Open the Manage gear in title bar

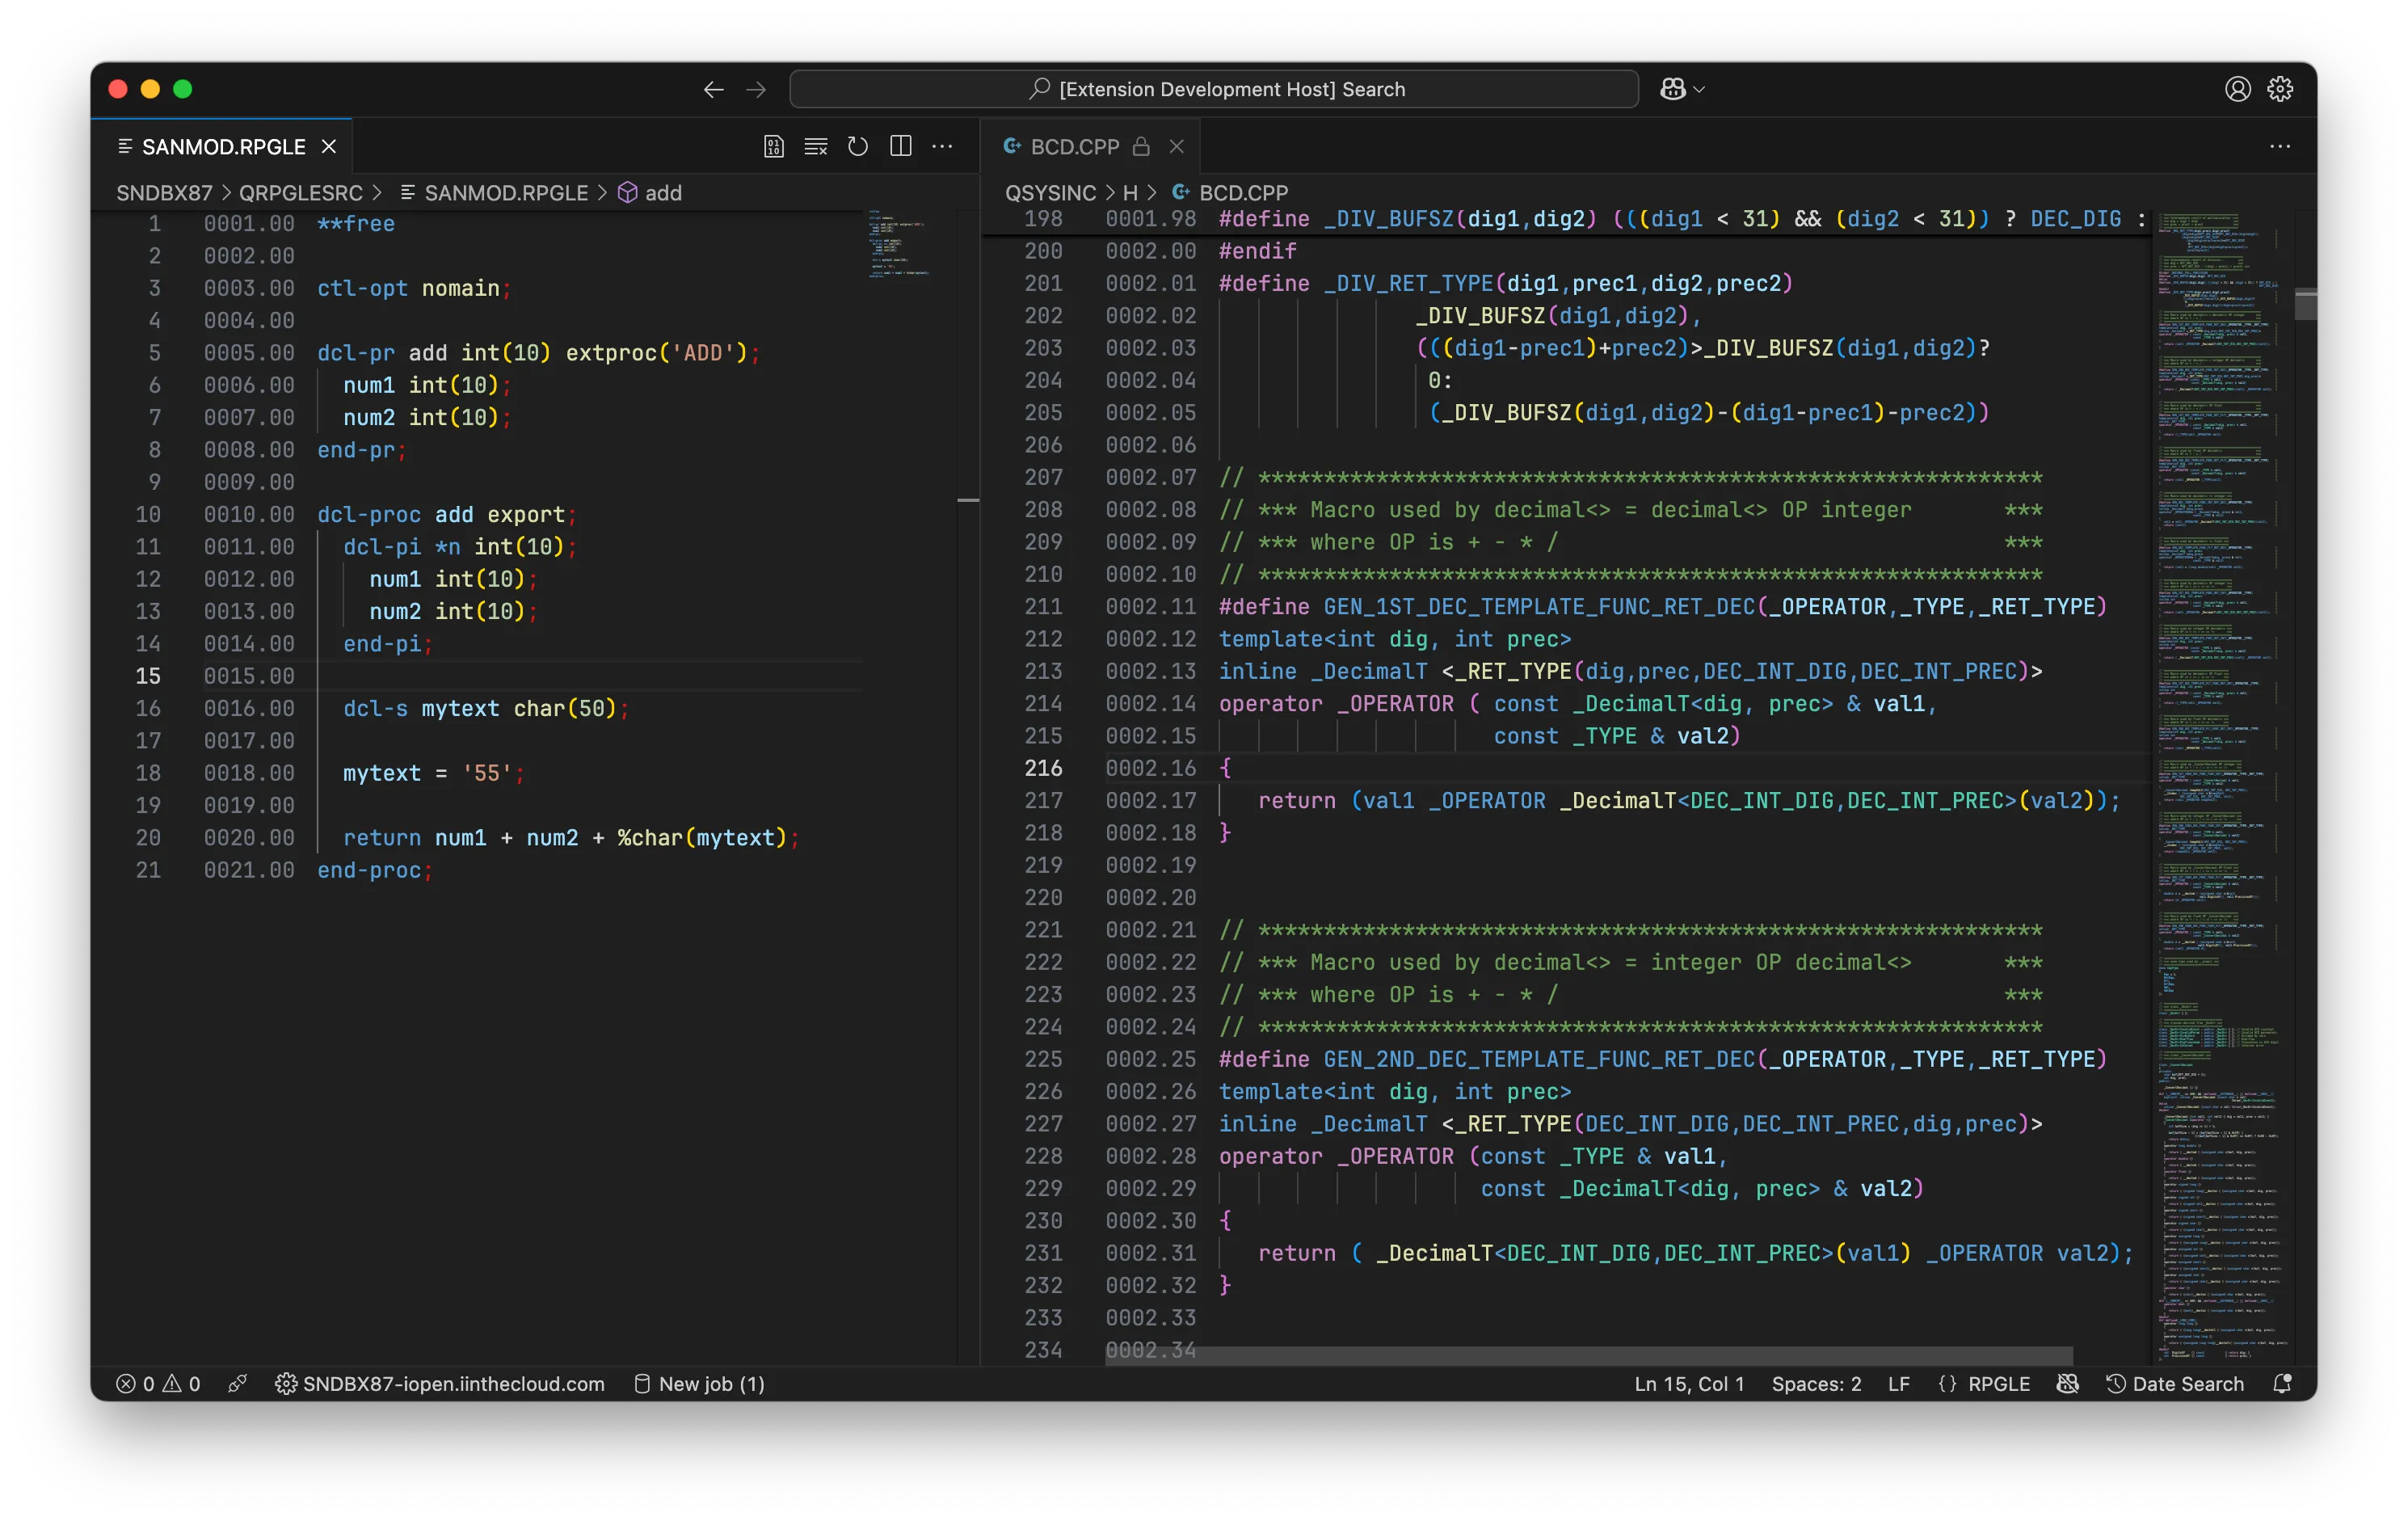coord(2280,89)
